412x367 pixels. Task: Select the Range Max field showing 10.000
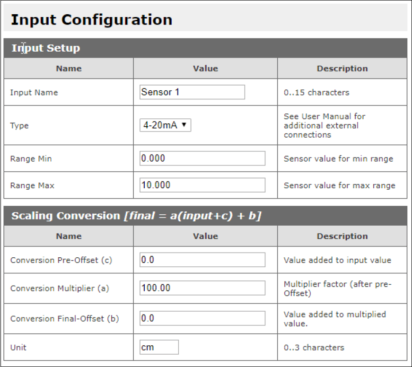pyautogui.click(x=202, y=185)
